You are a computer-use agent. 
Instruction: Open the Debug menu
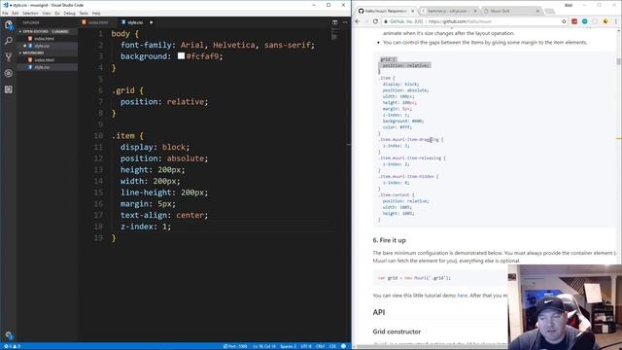click(69, 13)
